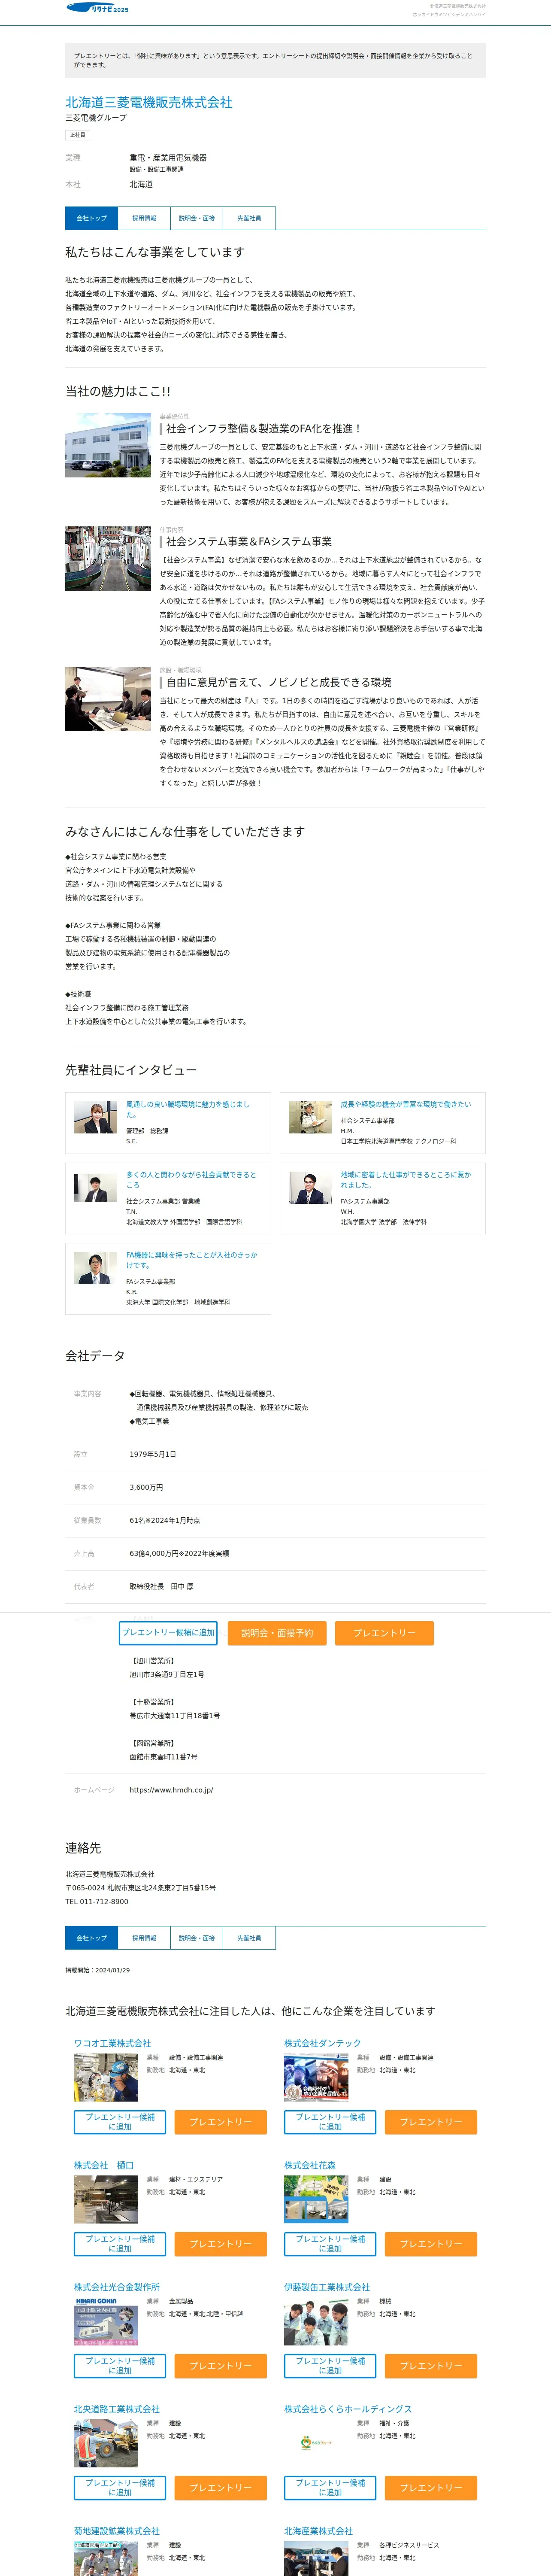Select 採用情報 tab below the 連絡先 section

tap(144, 1937)
